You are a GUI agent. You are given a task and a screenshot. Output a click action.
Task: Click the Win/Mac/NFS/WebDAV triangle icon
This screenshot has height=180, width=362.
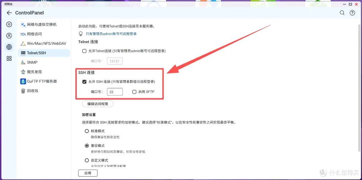[23, 43]
